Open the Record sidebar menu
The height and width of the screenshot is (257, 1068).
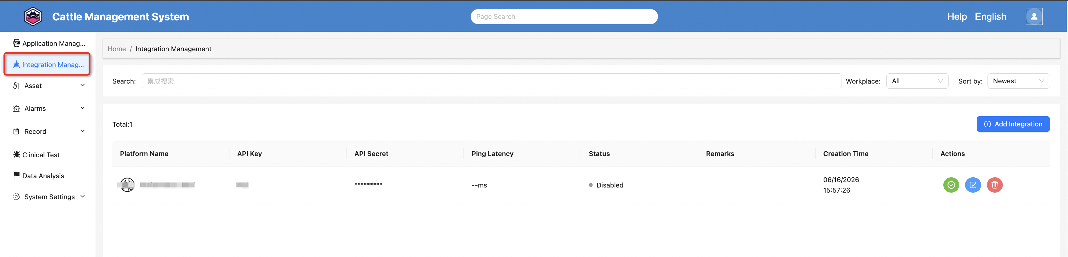[49, 131]
